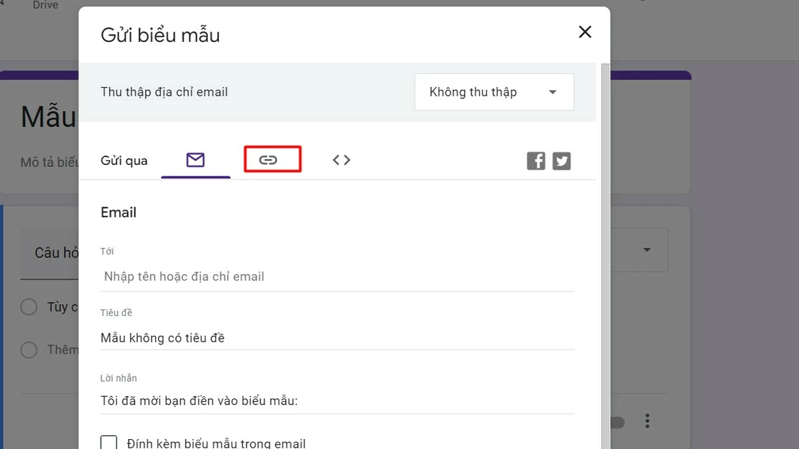This screenshot has width=799, height=449.
Task: Select the Thêm option radio button
Action: [x=29, y=349]
